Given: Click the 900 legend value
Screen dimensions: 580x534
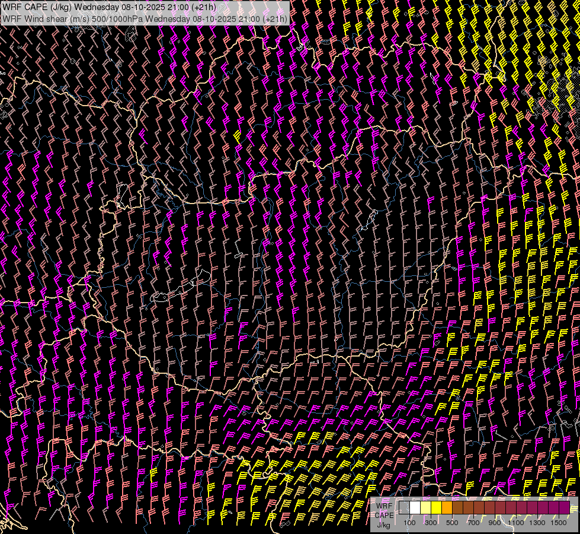Looking at the screenshot, I should (495, 522).
